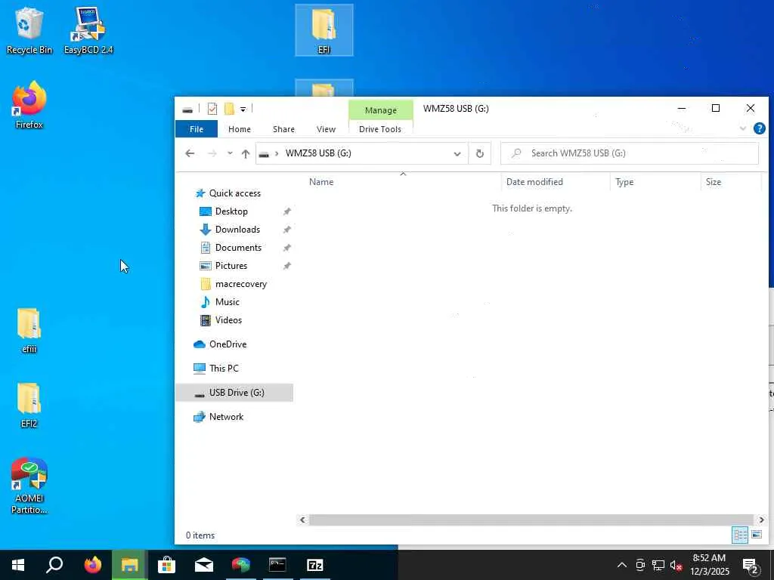Open Mail app from taskbar
Image resolution: width=774 pixels, height=580 pixels.
[204, 565]
